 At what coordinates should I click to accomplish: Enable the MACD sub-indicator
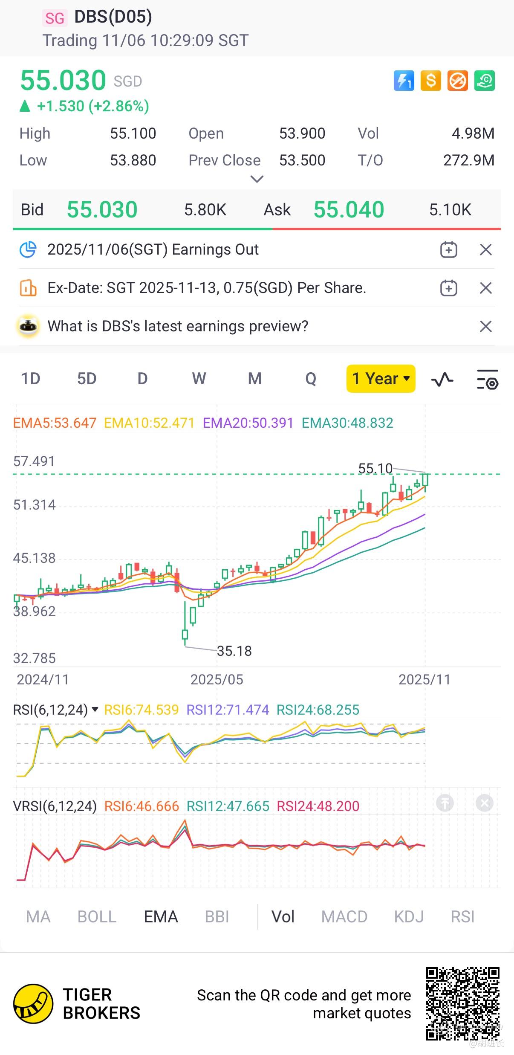pos(344,917)
